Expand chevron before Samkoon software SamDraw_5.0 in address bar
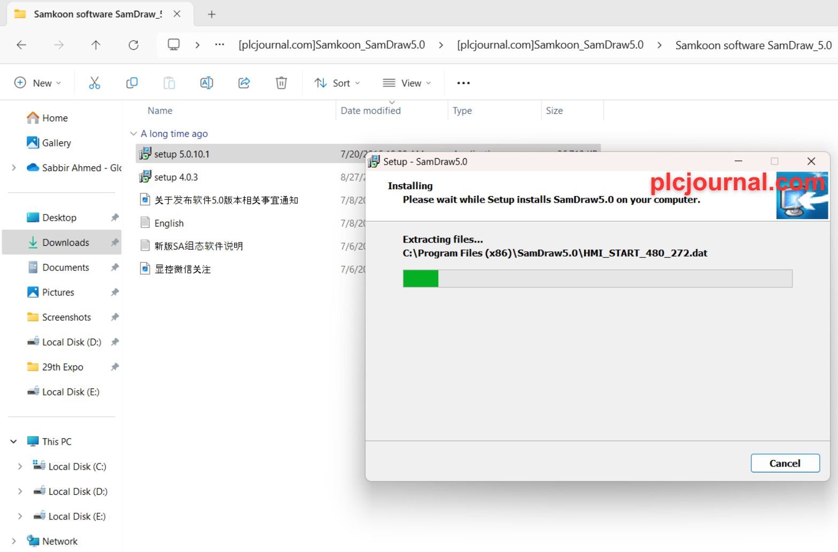This screenshot has width=838, height=552. 659,45
